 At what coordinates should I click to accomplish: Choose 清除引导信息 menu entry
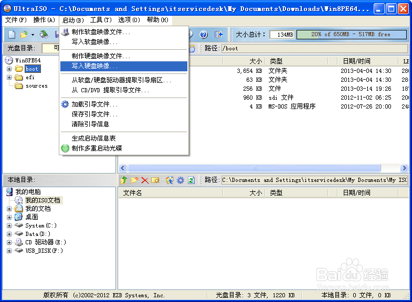(124, 124)
